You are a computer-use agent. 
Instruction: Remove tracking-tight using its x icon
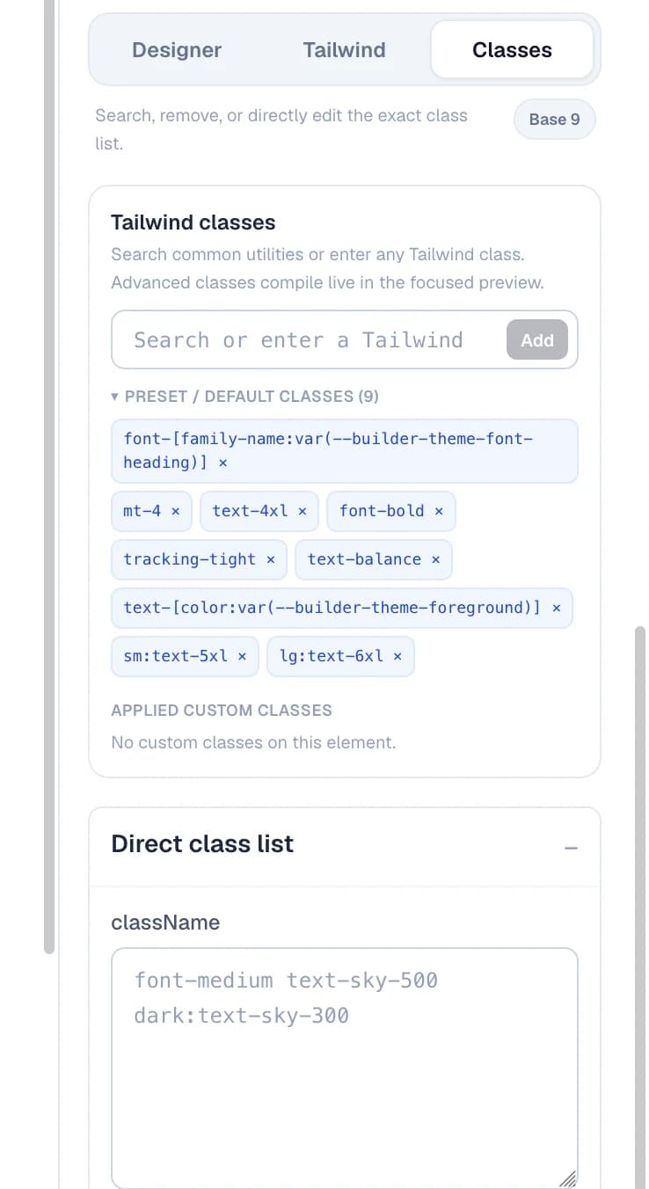tap(271, 559)
